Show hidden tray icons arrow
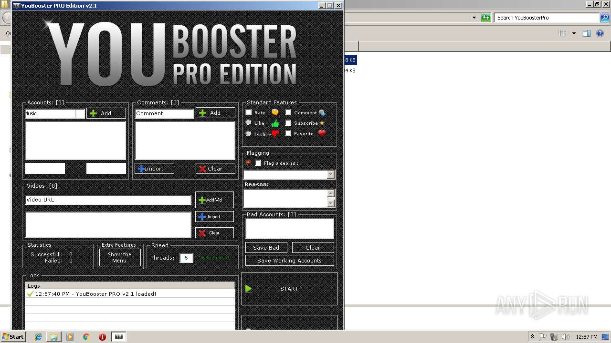This screenshot has height=343, width=611. point(532,337)
